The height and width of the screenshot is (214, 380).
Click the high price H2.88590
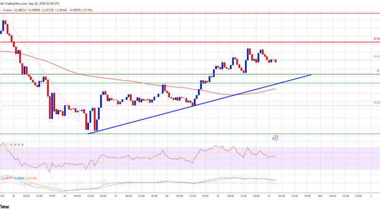pyautogui.click(x=34, y=10)
